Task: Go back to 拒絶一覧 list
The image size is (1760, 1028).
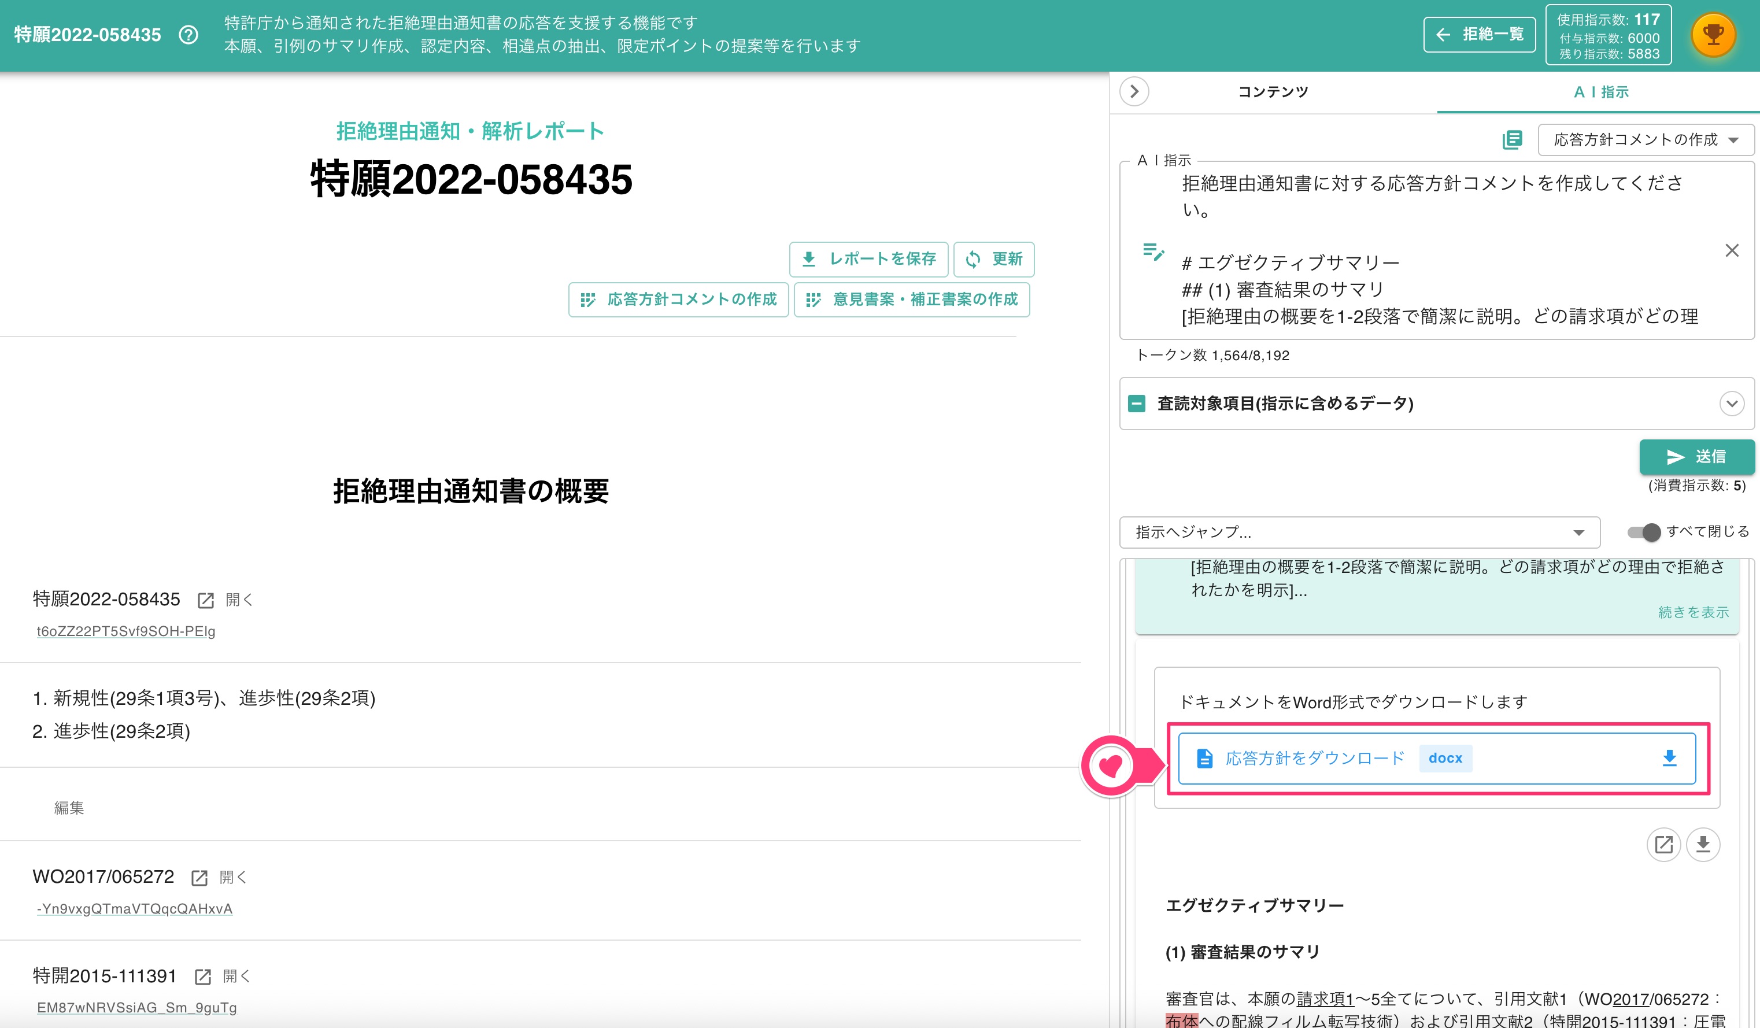Action: tap(1479, 34)
